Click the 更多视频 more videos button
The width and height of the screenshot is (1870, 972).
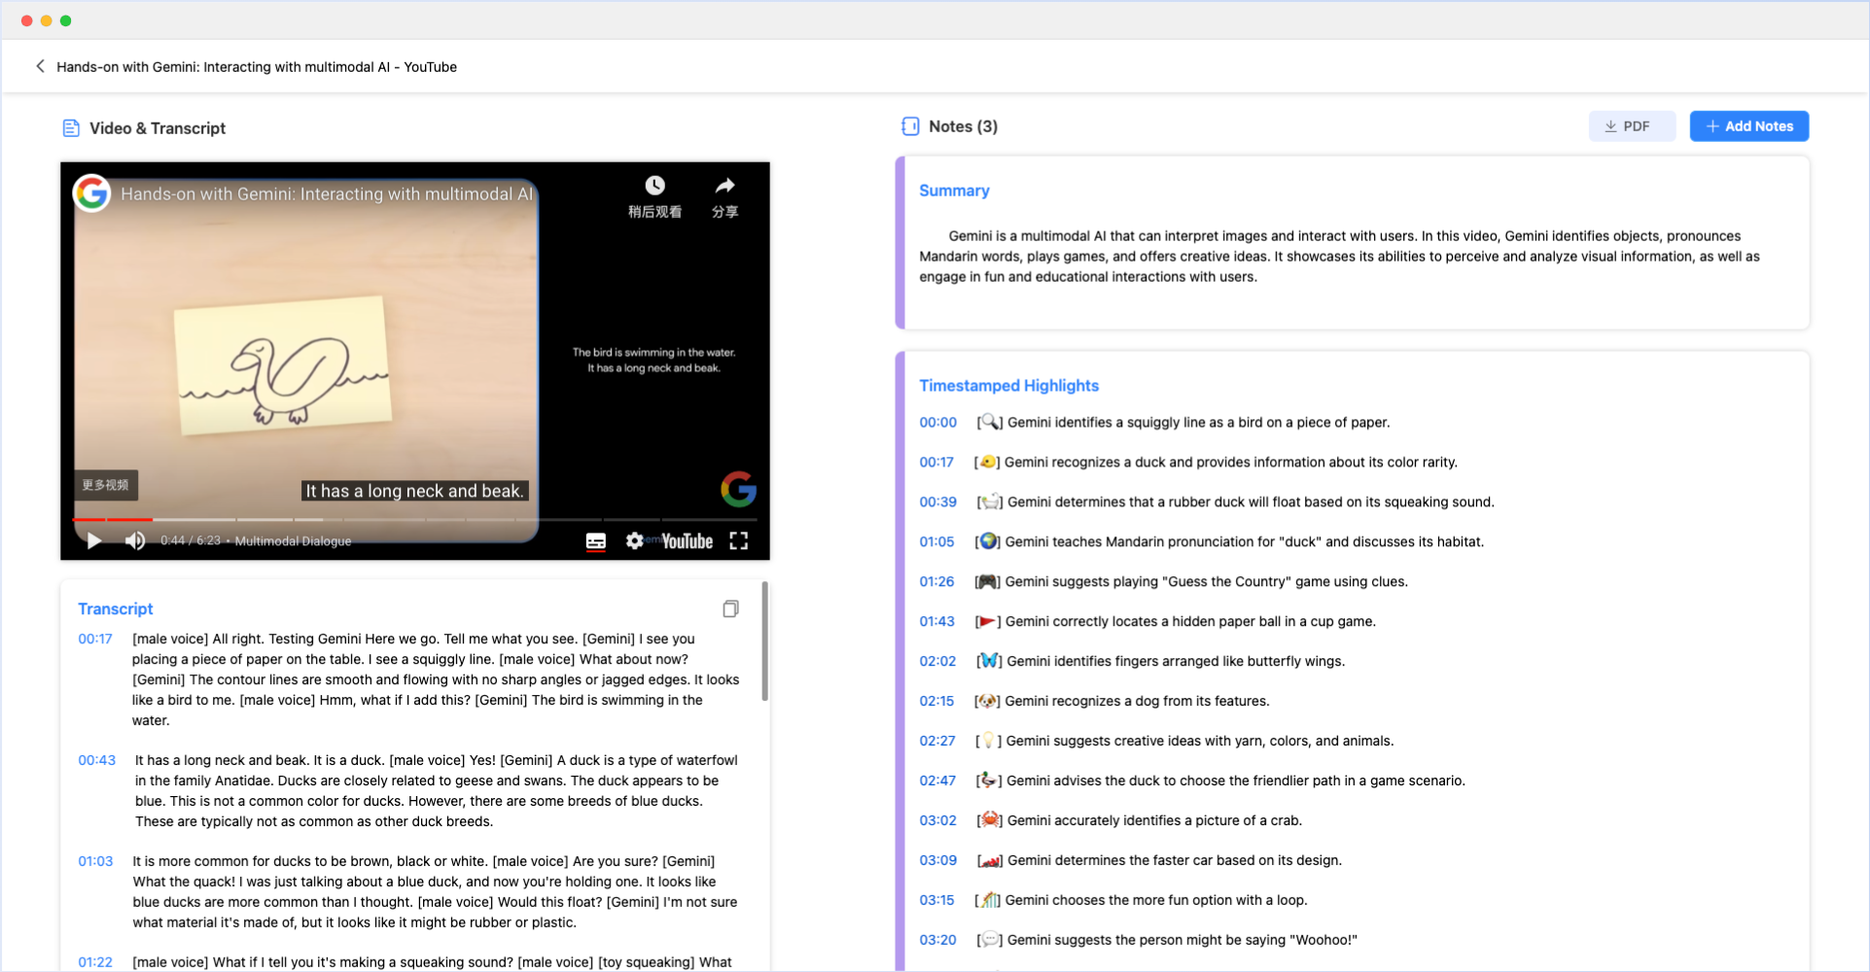click(x=105, y=485)
